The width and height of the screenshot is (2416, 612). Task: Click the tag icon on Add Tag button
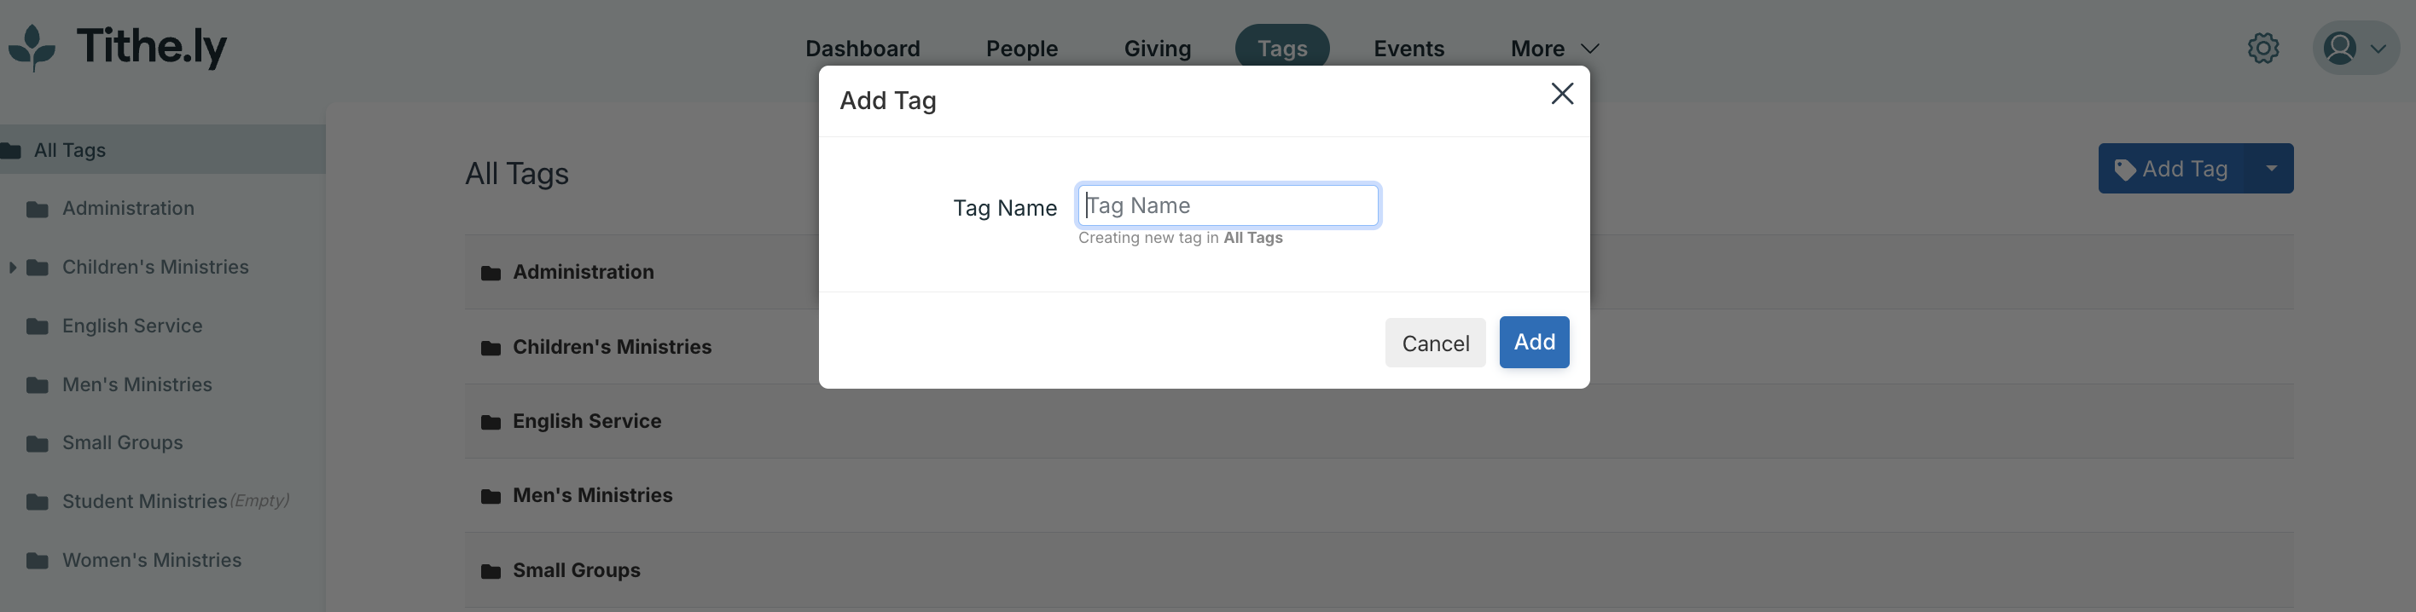pos(2125,170)
